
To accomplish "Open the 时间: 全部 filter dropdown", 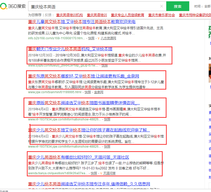I will (202, 6).
